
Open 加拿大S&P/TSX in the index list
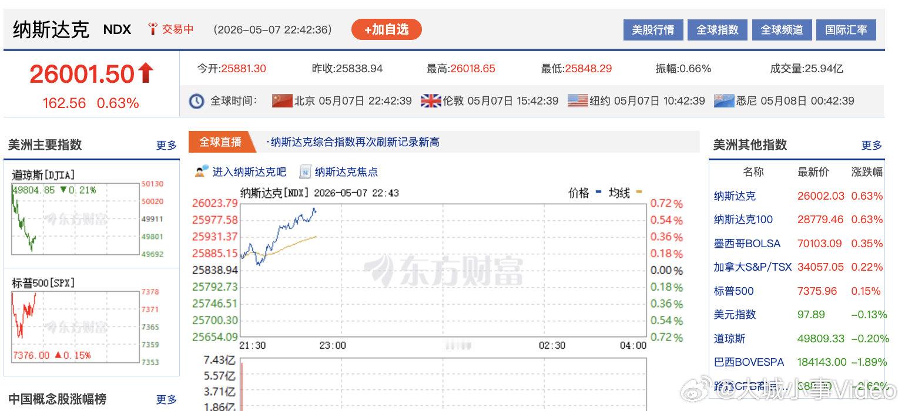753,267
